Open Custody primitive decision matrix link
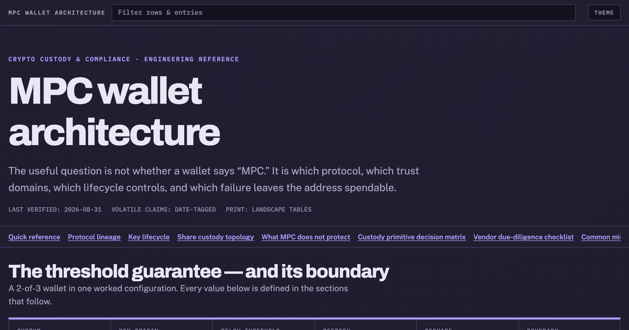Viewport: 629px width, 330px height. click(x=412, y=237)
